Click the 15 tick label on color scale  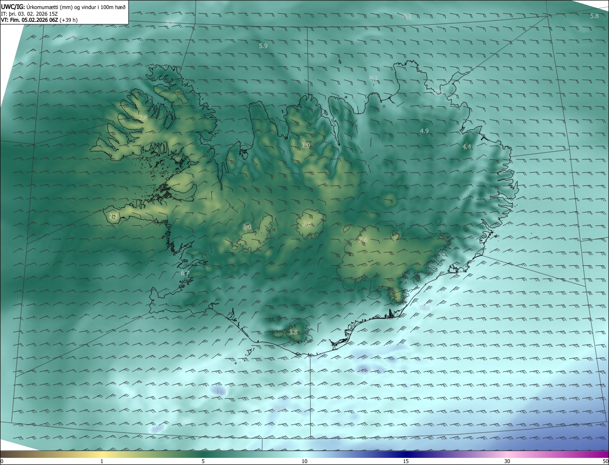406,461
